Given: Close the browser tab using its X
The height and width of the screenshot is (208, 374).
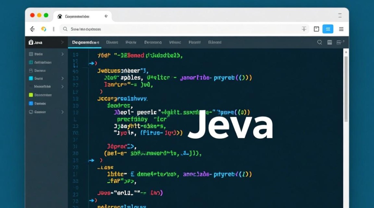Looking at the screenshot, I should pyautogui.click(x=106, y=16).
